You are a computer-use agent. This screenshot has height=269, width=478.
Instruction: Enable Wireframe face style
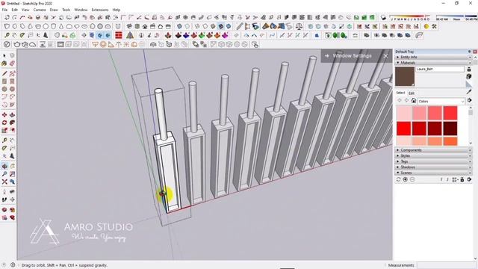tap(198, 27)
